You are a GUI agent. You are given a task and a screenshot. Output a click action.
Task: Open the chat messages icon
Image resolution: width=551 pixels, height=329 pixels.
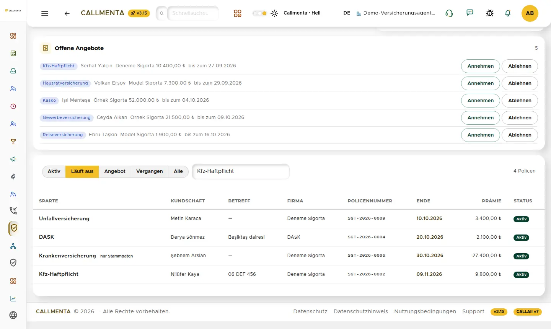[x=470, y=13]
